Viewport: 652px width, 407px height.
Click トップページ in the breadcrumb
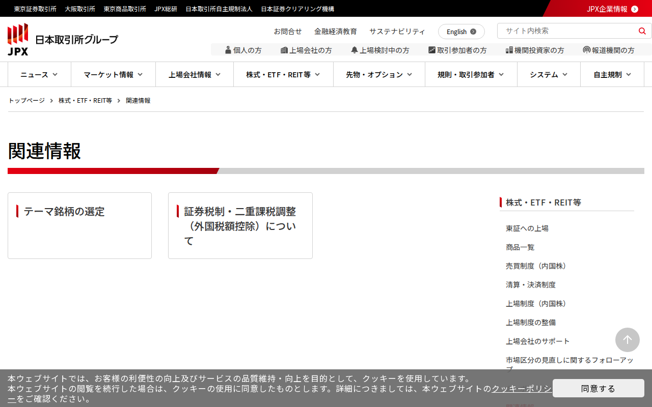[26, 101]
